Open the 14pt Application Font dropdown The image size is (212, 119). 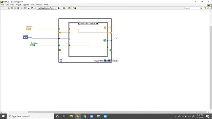(x=47, y=8)
